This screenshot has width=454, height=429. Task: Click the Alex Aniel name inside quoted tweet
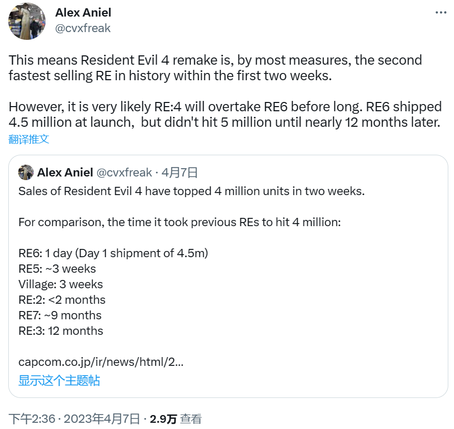[x=65, y=172]
